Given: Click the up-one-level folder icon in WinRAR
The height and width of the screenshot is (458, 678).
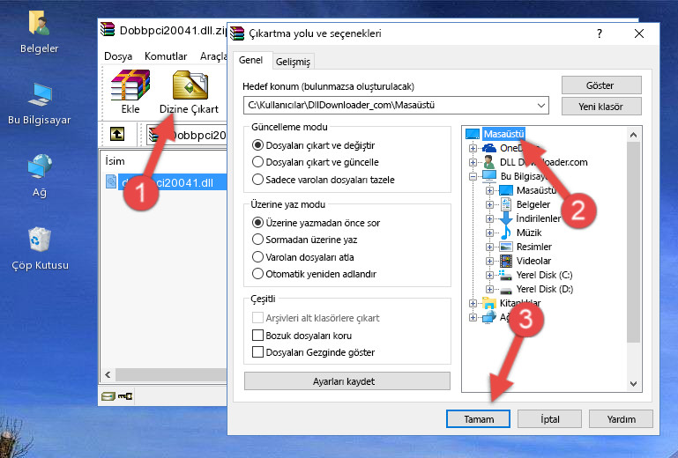Looking at the screenshot, I should point(117,135).
